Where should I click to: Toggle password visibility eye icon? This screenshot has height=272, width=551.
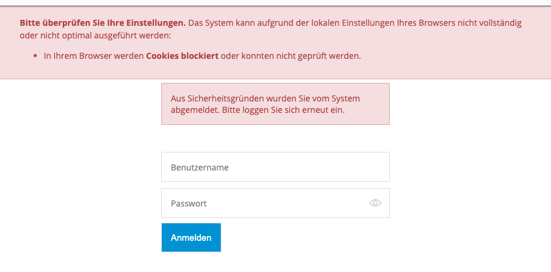(x=375, y=203)
